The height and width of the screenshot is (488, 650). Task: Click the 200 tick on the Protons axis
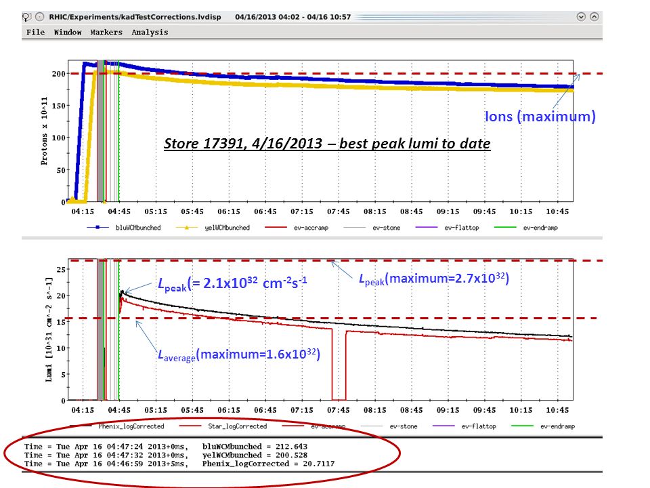[x=58, y=74]
